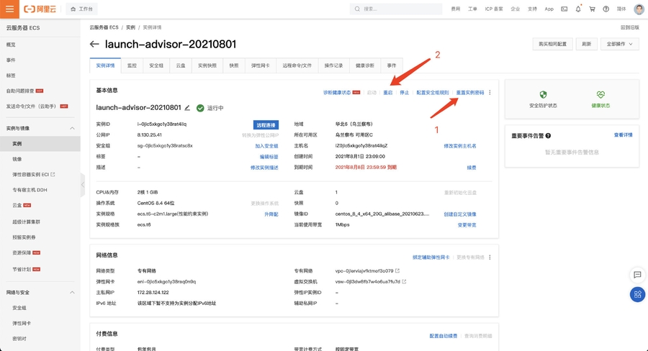648x351 pixels.
Task: Open the Cloud Shell terminal icon
Action: tap(564, 9)
